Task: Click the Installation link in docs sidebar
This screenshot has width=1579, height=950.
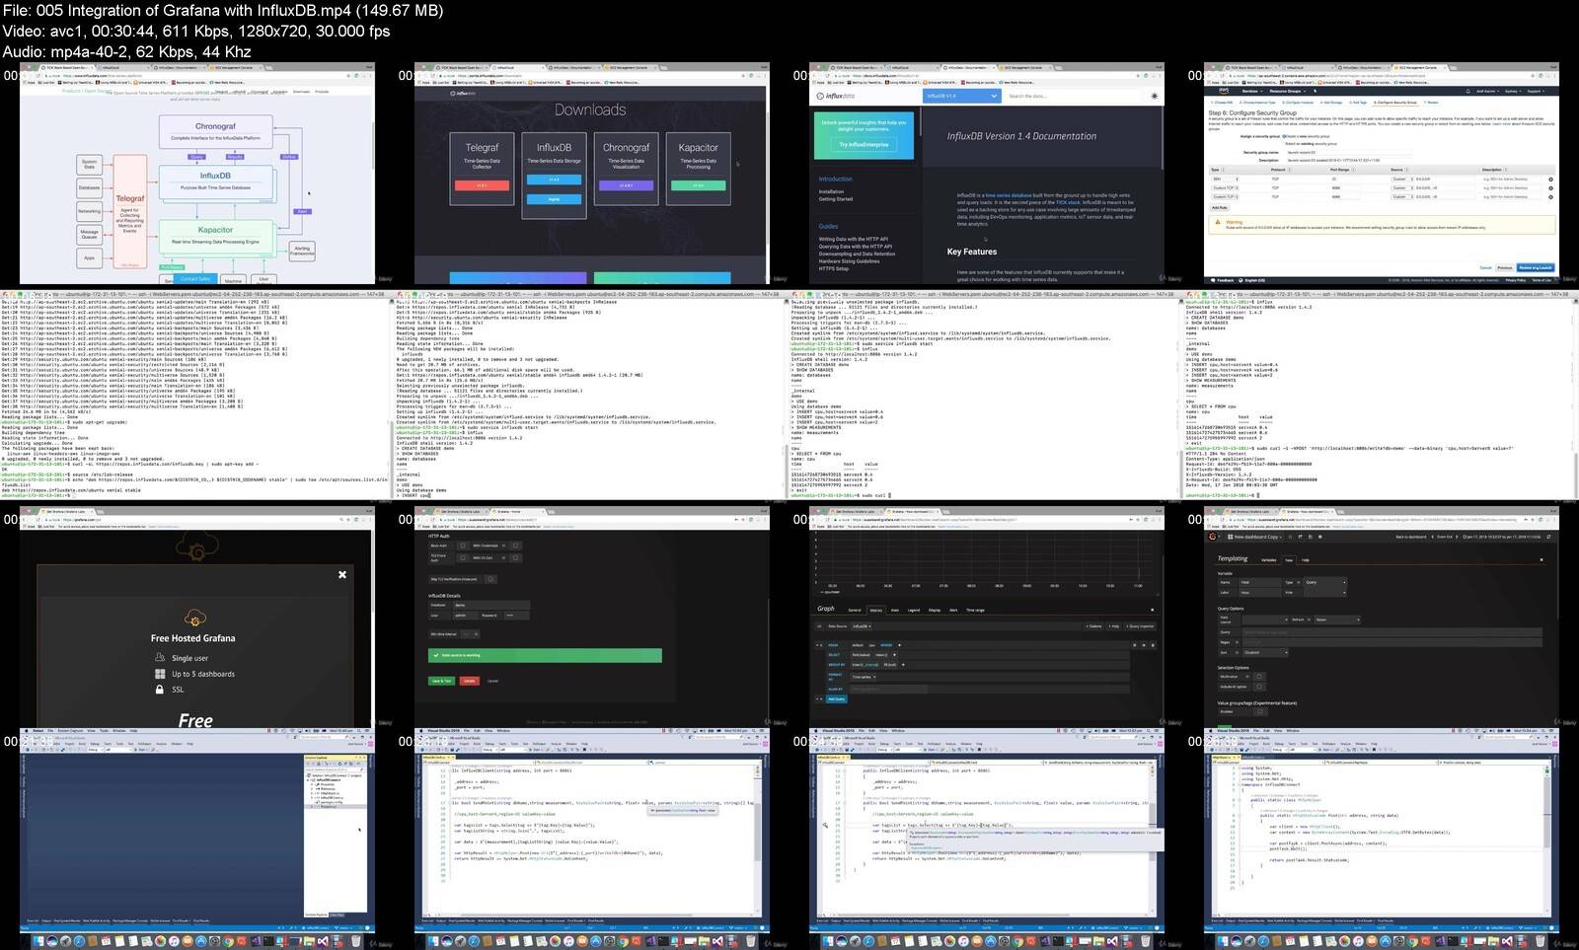Action: pos(831,191)
